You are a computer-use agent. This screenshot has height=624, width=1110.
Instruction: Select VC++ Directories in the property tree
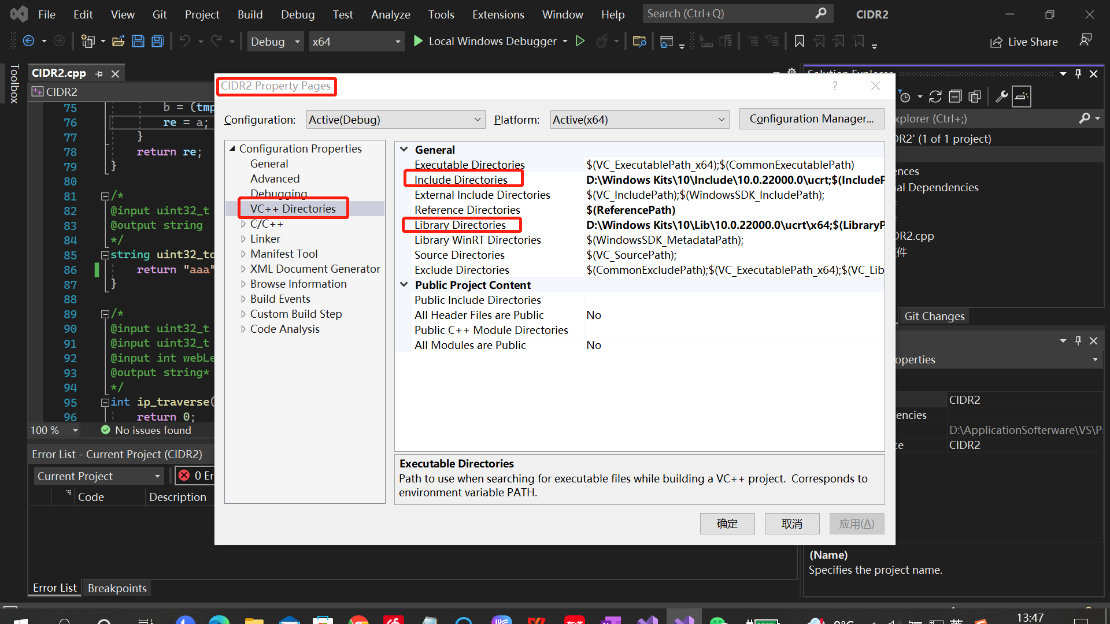(x=293, y=209)
